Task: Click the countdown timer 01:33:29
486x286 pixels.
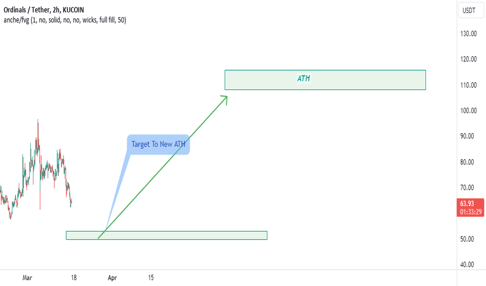Action: tap(470, 212)
